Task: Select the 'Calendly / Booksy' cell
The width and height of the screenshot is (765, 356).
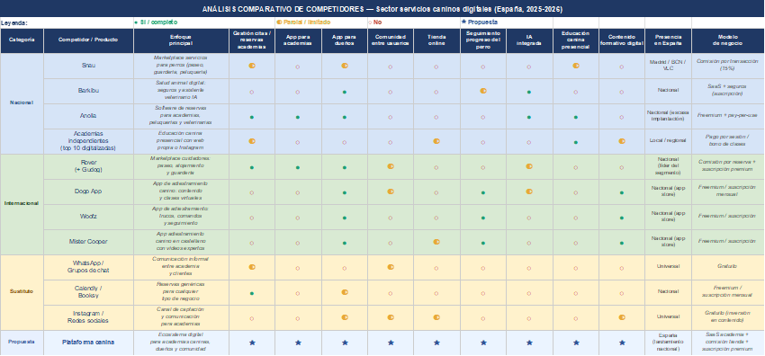Action: coord(88,292)
